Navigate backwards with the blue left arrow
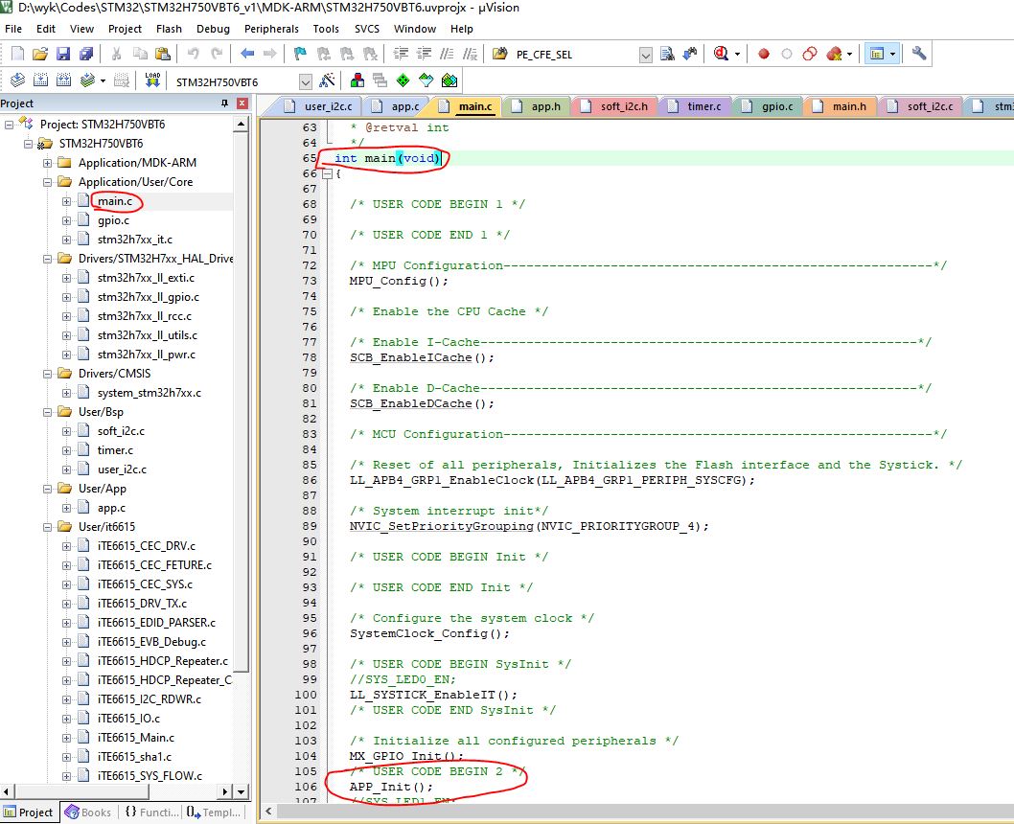 pos(247,55)
